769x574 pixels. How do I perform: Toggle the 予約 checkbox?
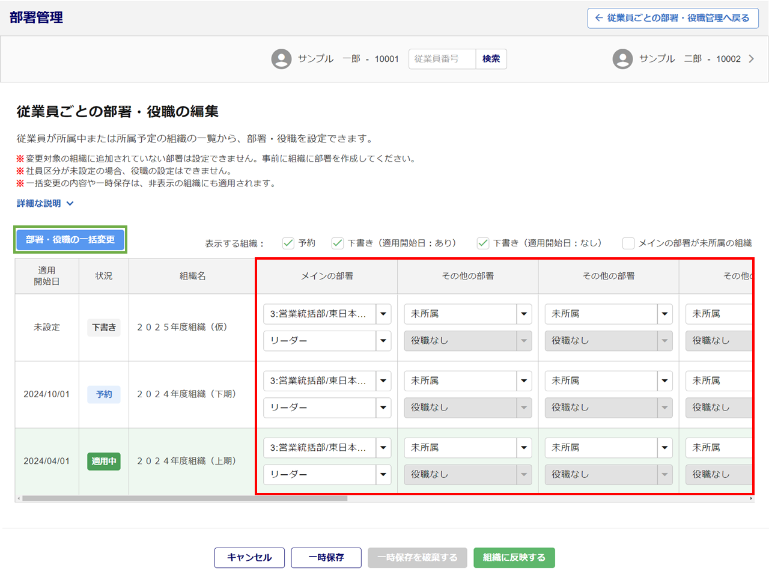click(288, 243)
